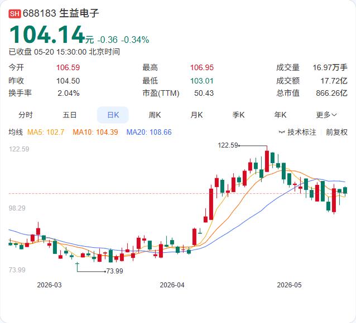The width and height of the screenshot is (356, 323).
Task: Click the 前复权 adjustment option
Action: tap(336, 132)
